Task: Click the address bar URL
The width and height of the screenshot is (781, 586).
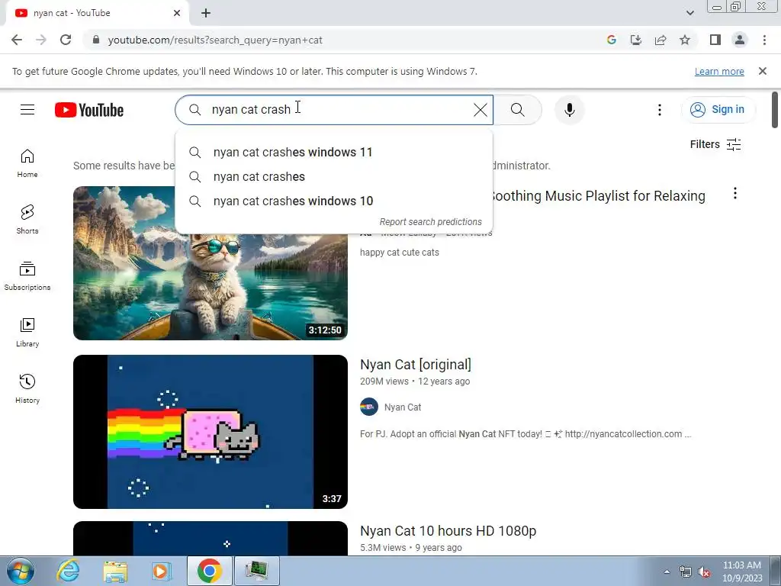Action: 215,40
